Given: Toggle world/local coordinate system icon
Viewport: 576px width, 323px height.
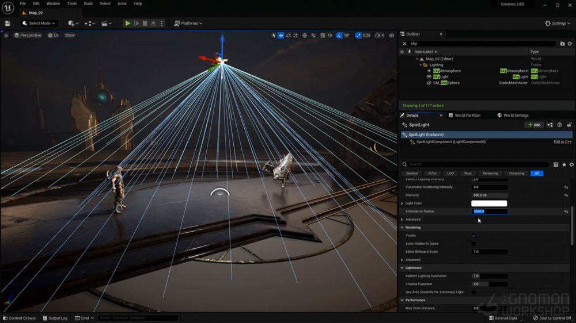Looking at the screenshot, I should click(305, 35).
